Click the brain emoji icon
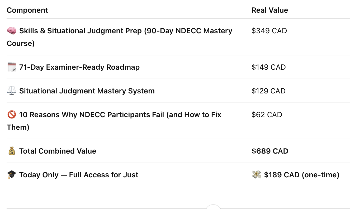Image resolution: width=350 pixels, height=209 pixels. 12,31
